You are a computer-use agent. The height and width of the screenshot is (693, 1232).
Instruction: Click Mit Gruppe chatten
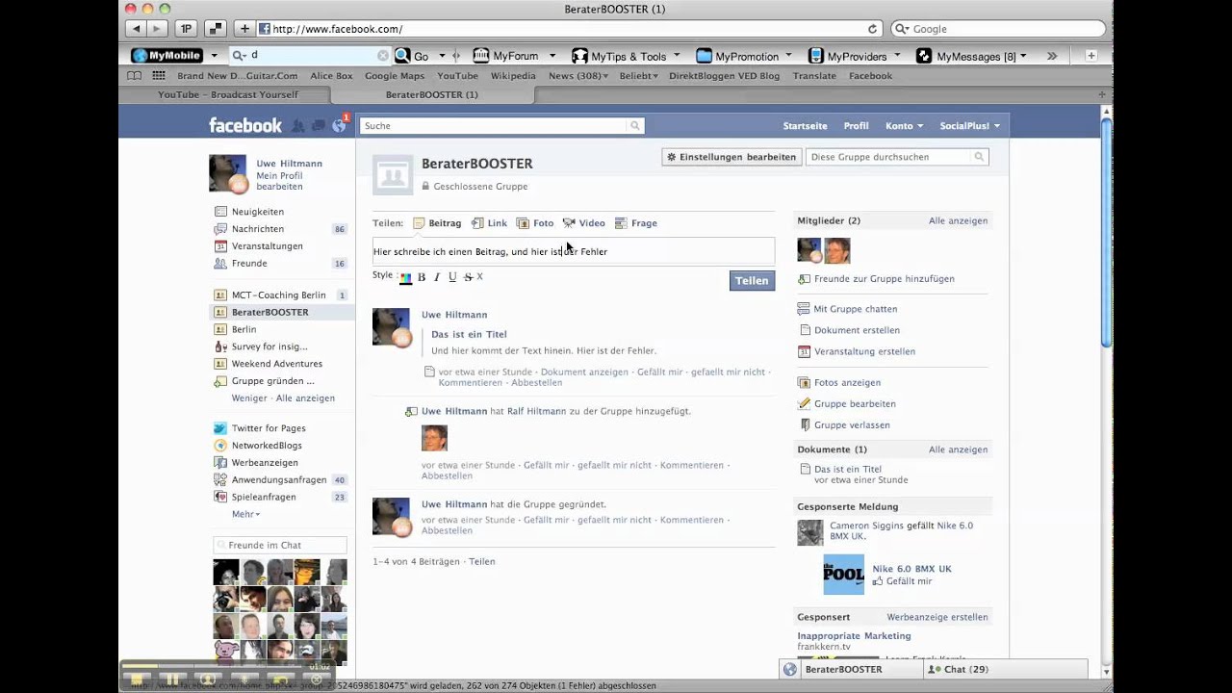click(855, 309)
